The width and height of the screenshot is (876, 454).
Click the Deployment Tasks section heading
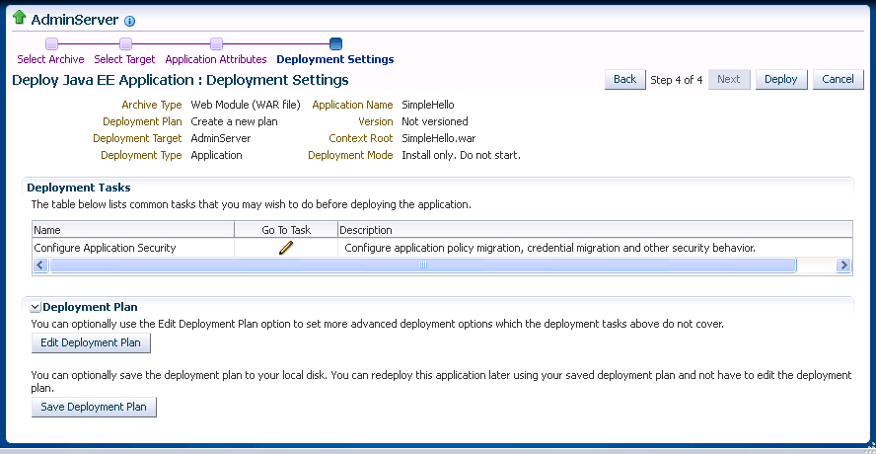tap(79, 188)
